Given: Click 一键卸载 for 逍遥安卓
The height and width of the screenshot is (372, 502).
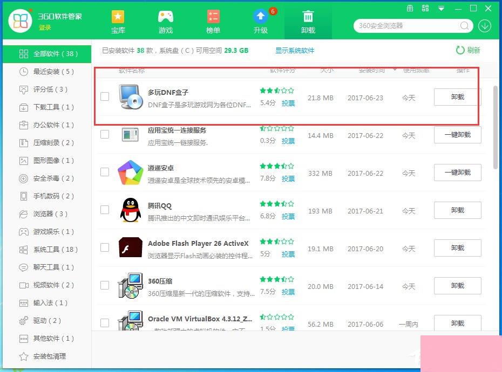Looking at the screenshot, I should pos(458,173).
